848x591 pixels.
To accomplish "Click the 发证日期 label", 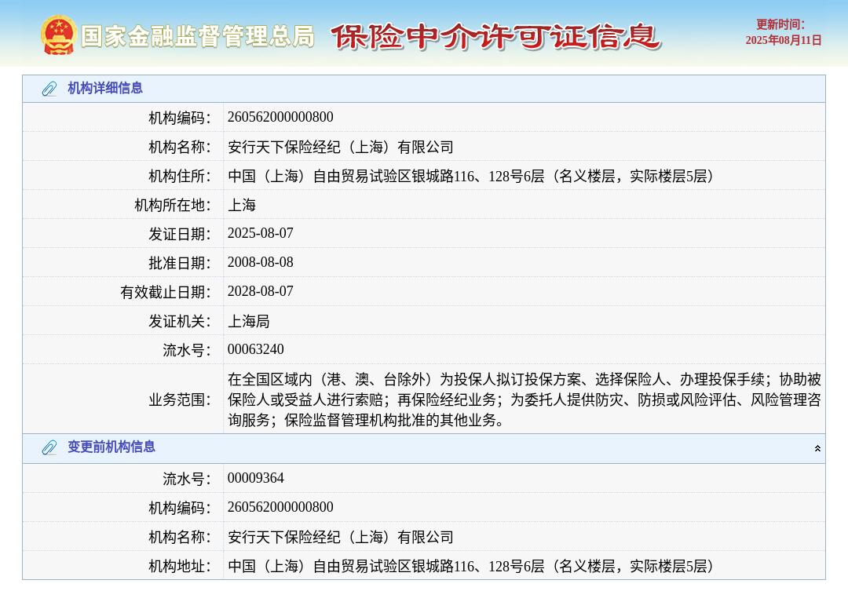I will [x=180, y=234].
